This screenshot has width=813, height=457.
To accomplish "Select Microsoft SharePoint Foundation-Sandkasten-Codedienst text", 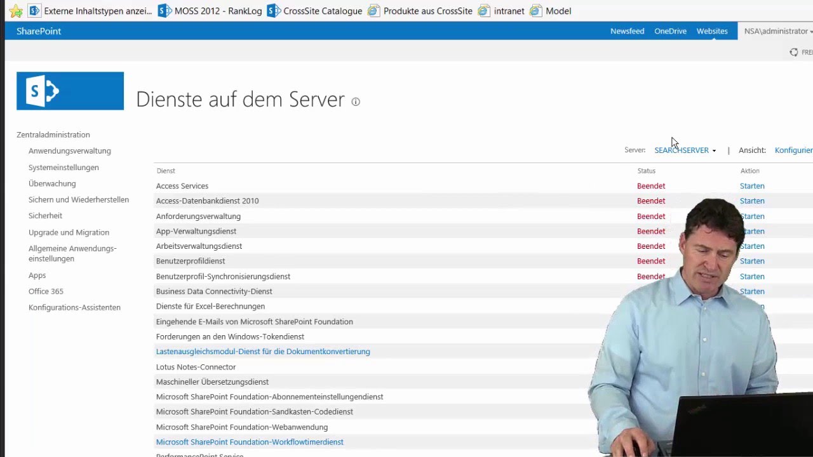I will [255, 412].
